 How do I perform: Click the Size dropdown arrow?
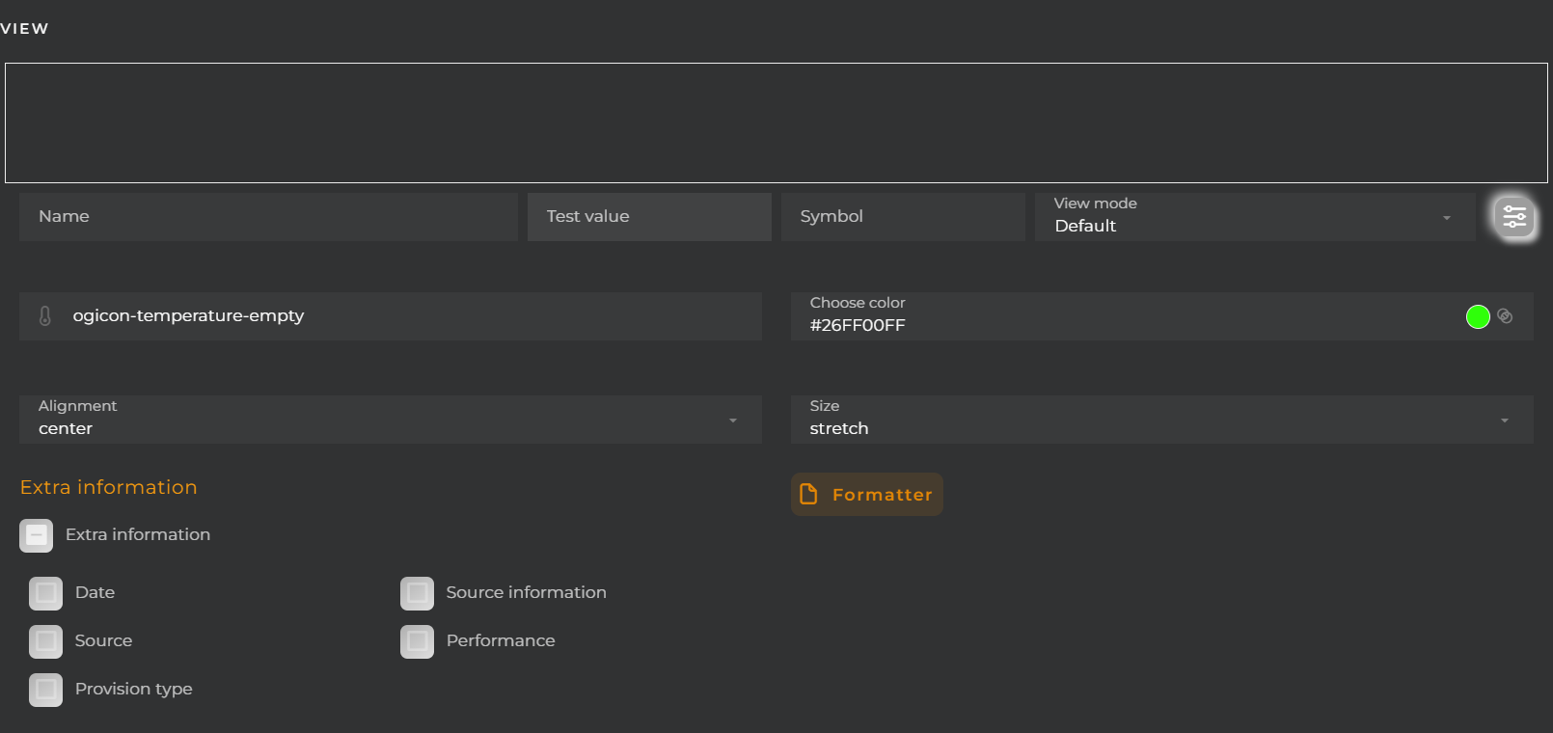pyautogui.click(x=1505, y=421)
